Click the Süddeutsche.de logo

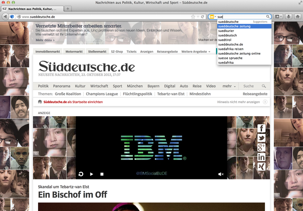click(x=87, y=66)
